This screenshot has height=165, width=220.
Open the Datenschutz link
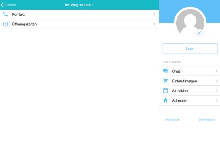[x=207, y=120]
